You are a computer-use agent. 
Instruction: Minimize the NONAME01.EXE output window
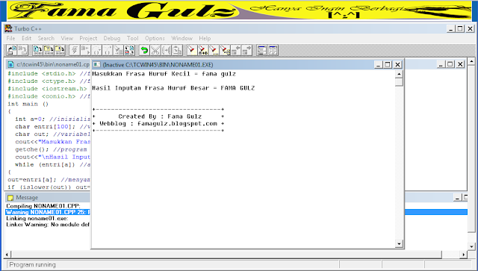pyautogui.click(x=378, y=64)
